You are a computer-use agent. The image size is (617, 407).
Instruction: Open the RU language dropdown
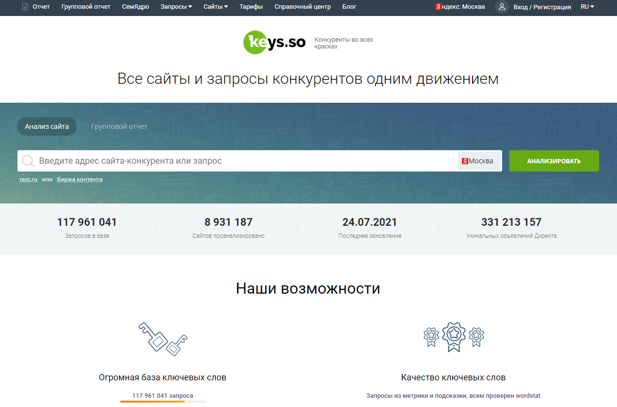(586, 7)
